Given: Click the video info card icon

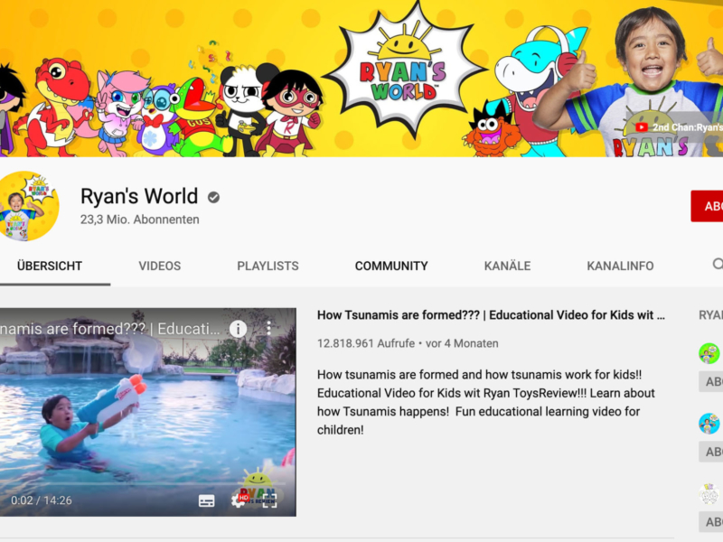Looking at the screenshot, I should pos(238,329).
